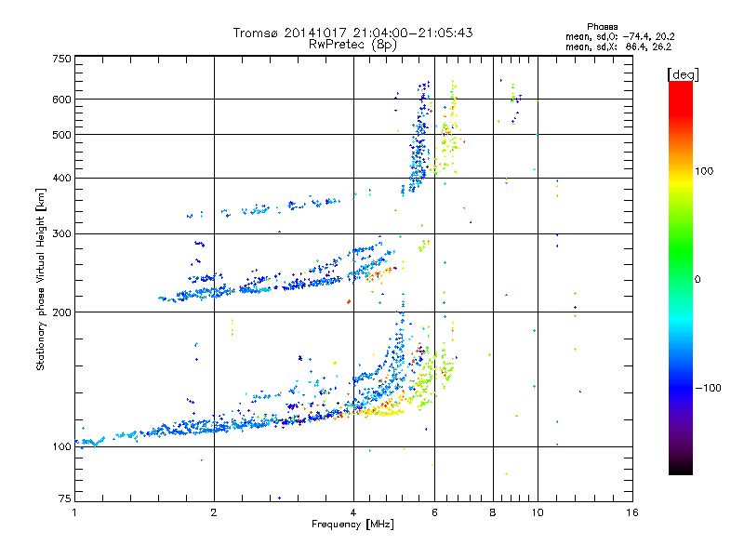The height and width of the screenshot is (558, 744).
Task: Click the y-axis tick label '100'
Action: tap(62, 446)
